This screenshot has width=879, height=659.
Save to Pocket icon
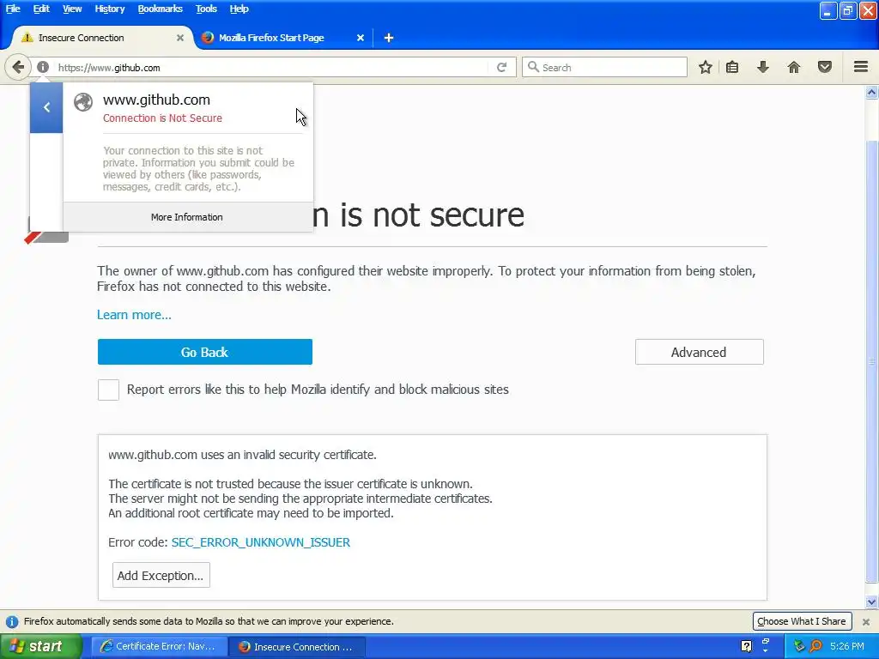825,67
